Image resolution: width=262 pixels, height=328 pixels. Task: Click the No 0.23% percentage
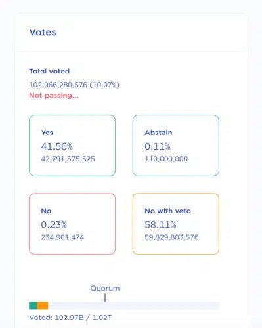54,224
